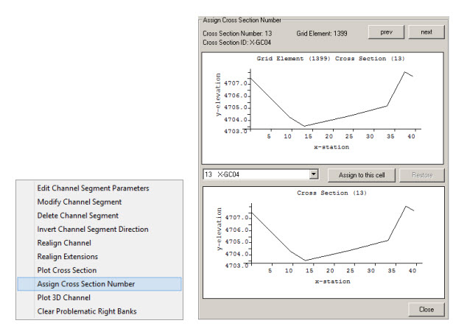This screenshot has height=326, width=453.
Task: Click Delete Channel Segment option
Action: 77,216
